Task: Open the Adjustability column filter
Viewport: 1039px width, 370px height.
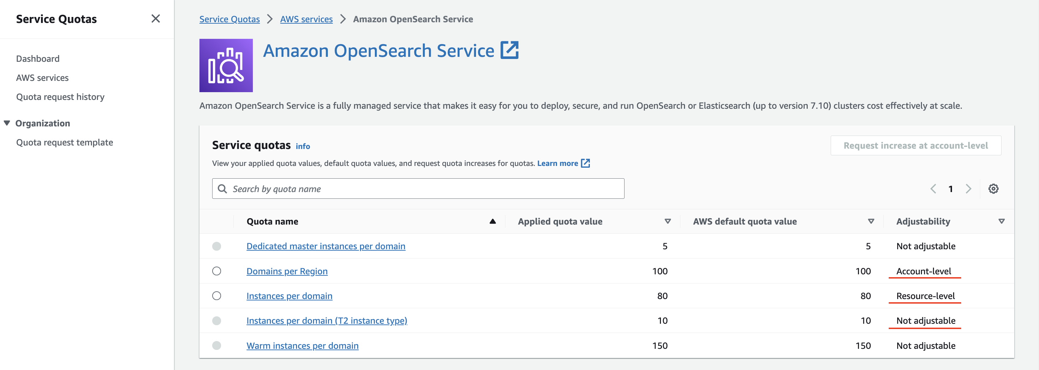Action: [x=1001, y=221]
